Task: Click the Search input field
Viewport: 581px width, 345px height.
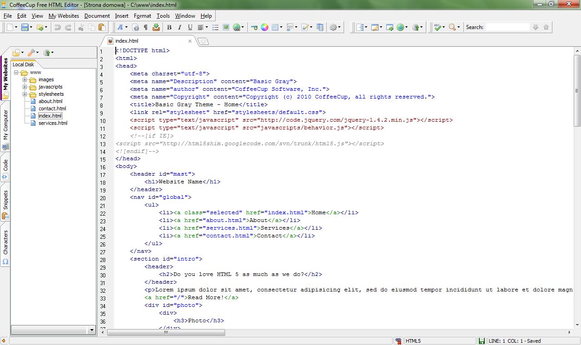Action: (507, 27)
